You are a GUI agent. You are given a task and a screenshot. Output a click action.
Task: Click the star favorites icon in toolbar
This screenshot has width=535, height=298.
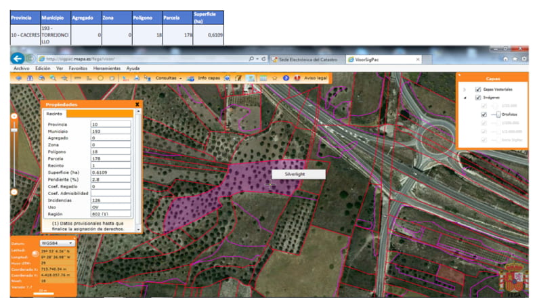click(275, 78)
